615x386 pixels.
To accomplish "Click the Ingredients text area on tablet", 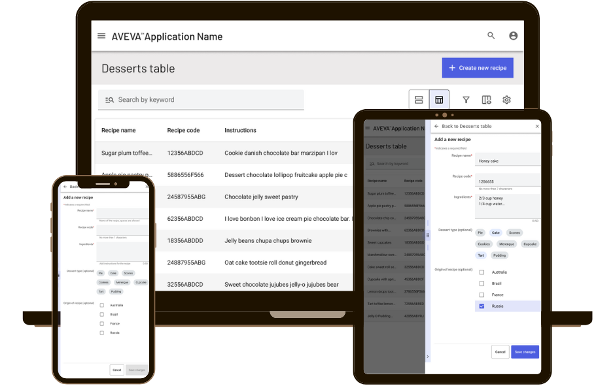I will point(508,206).
